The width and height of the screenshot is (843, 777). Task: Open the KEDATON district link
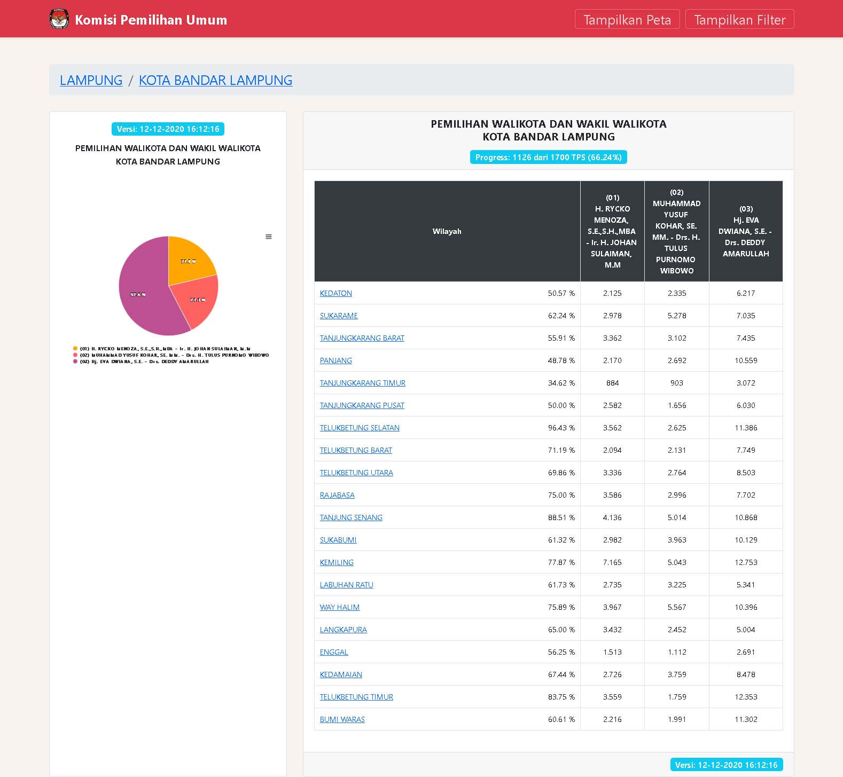coord(335,293)
